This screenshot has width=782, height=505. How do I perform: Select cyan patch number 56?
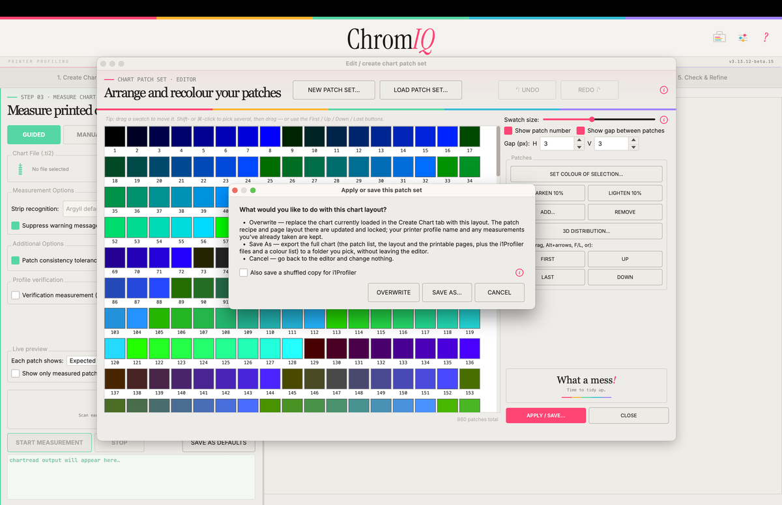click(203, 227)
